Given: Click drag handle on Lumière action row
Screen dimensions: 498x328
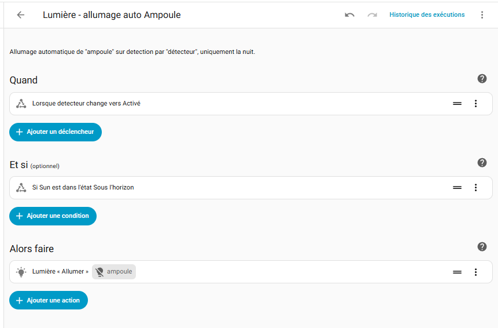Looking at the screenshot, I should coord(457,272).
